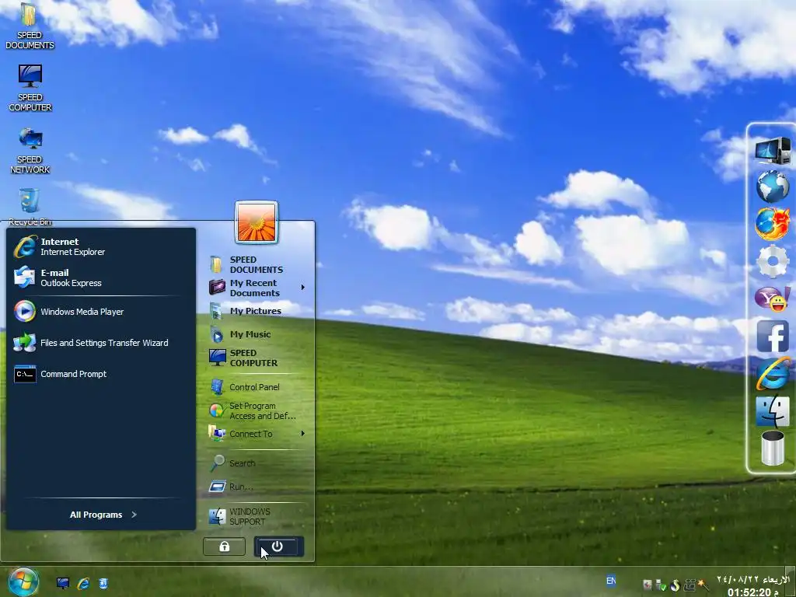
Task: Open SPEED COMPUTER in Start menu
Action: (x=257, y=358)
